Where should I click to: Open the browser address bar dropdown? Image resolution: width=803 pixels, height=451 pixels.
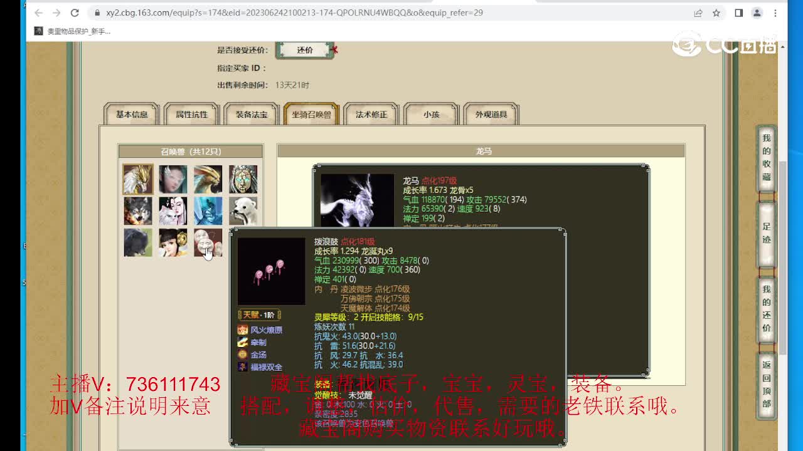(x=251, y=12)
